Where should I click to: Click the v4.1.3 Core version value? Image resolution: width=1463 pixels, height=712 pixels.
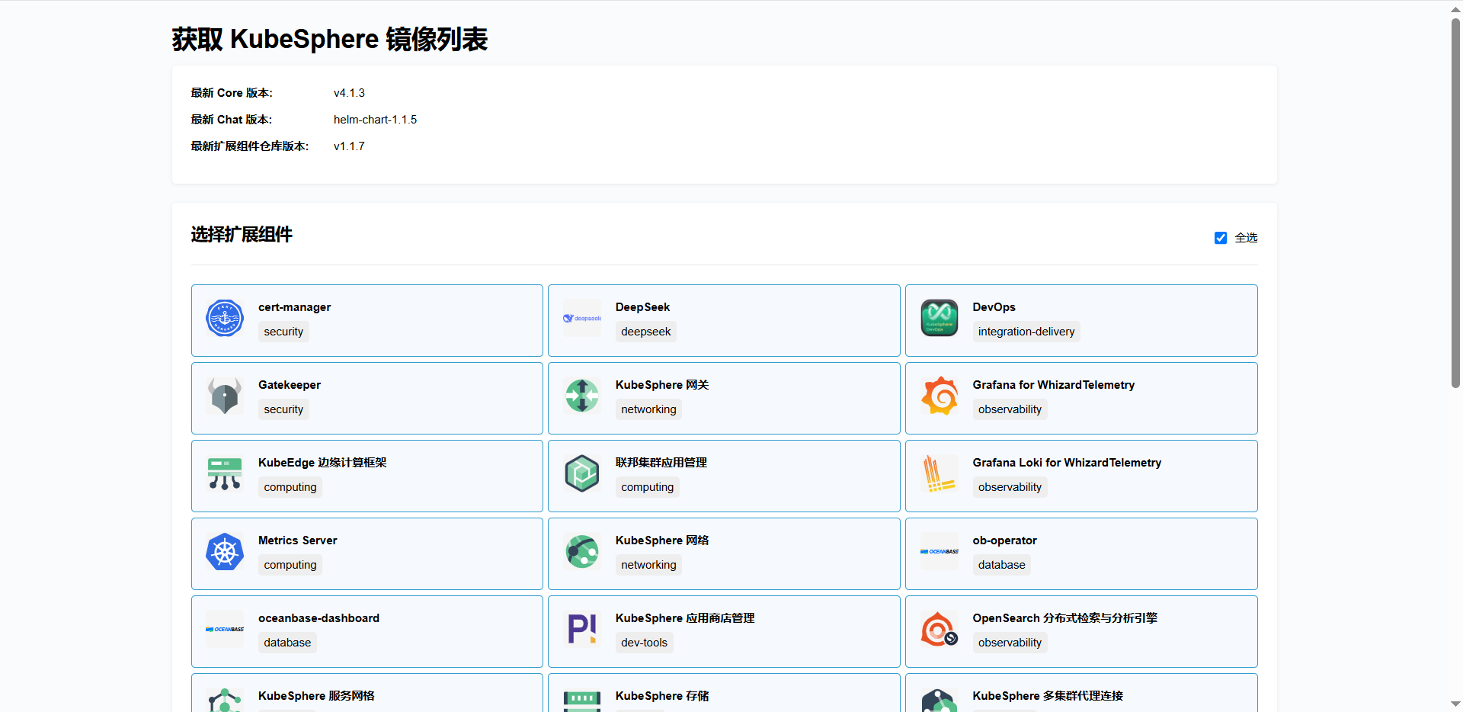click(x=349, y=93)
